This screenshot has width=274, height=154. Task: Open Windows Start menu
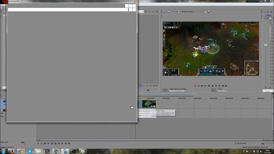click(3, 151)
